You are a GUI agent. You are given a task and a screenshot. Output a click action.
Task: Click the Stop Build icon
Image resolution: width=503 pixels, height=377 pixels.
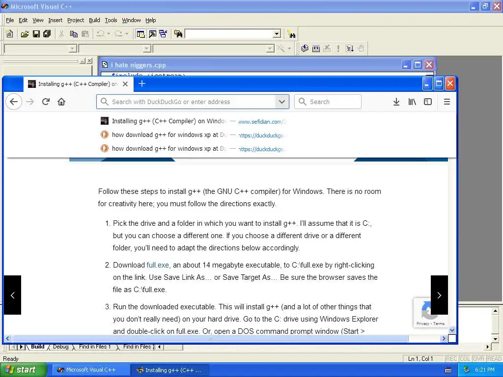pyautogui.click(x=327, y=49)
